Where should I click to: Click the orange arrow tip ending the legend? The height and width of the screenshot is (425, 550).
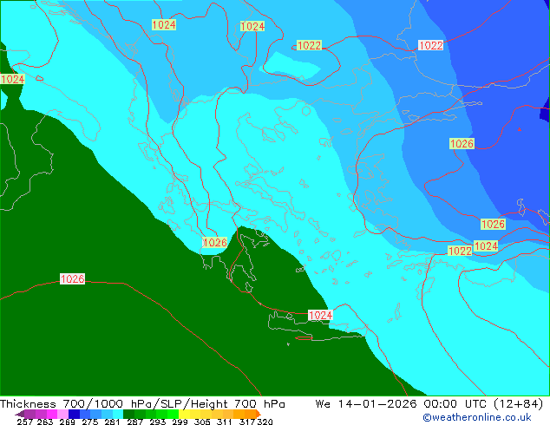[259, 414]
